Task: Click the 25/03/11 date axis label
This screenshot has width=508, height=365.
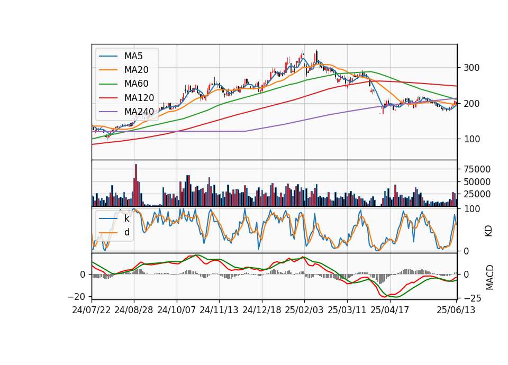Action: tap(347, 310)
